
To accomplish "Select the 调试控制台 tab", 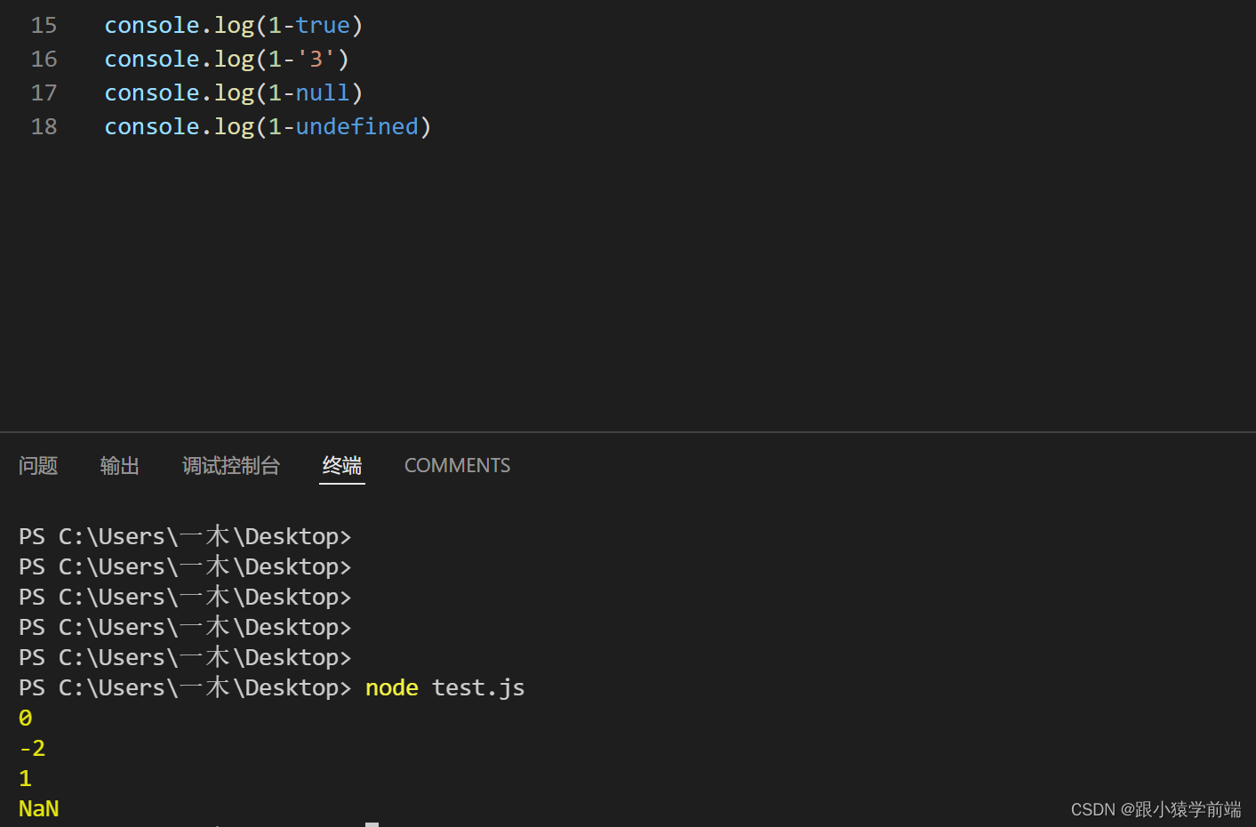I will tap(231, 465).
